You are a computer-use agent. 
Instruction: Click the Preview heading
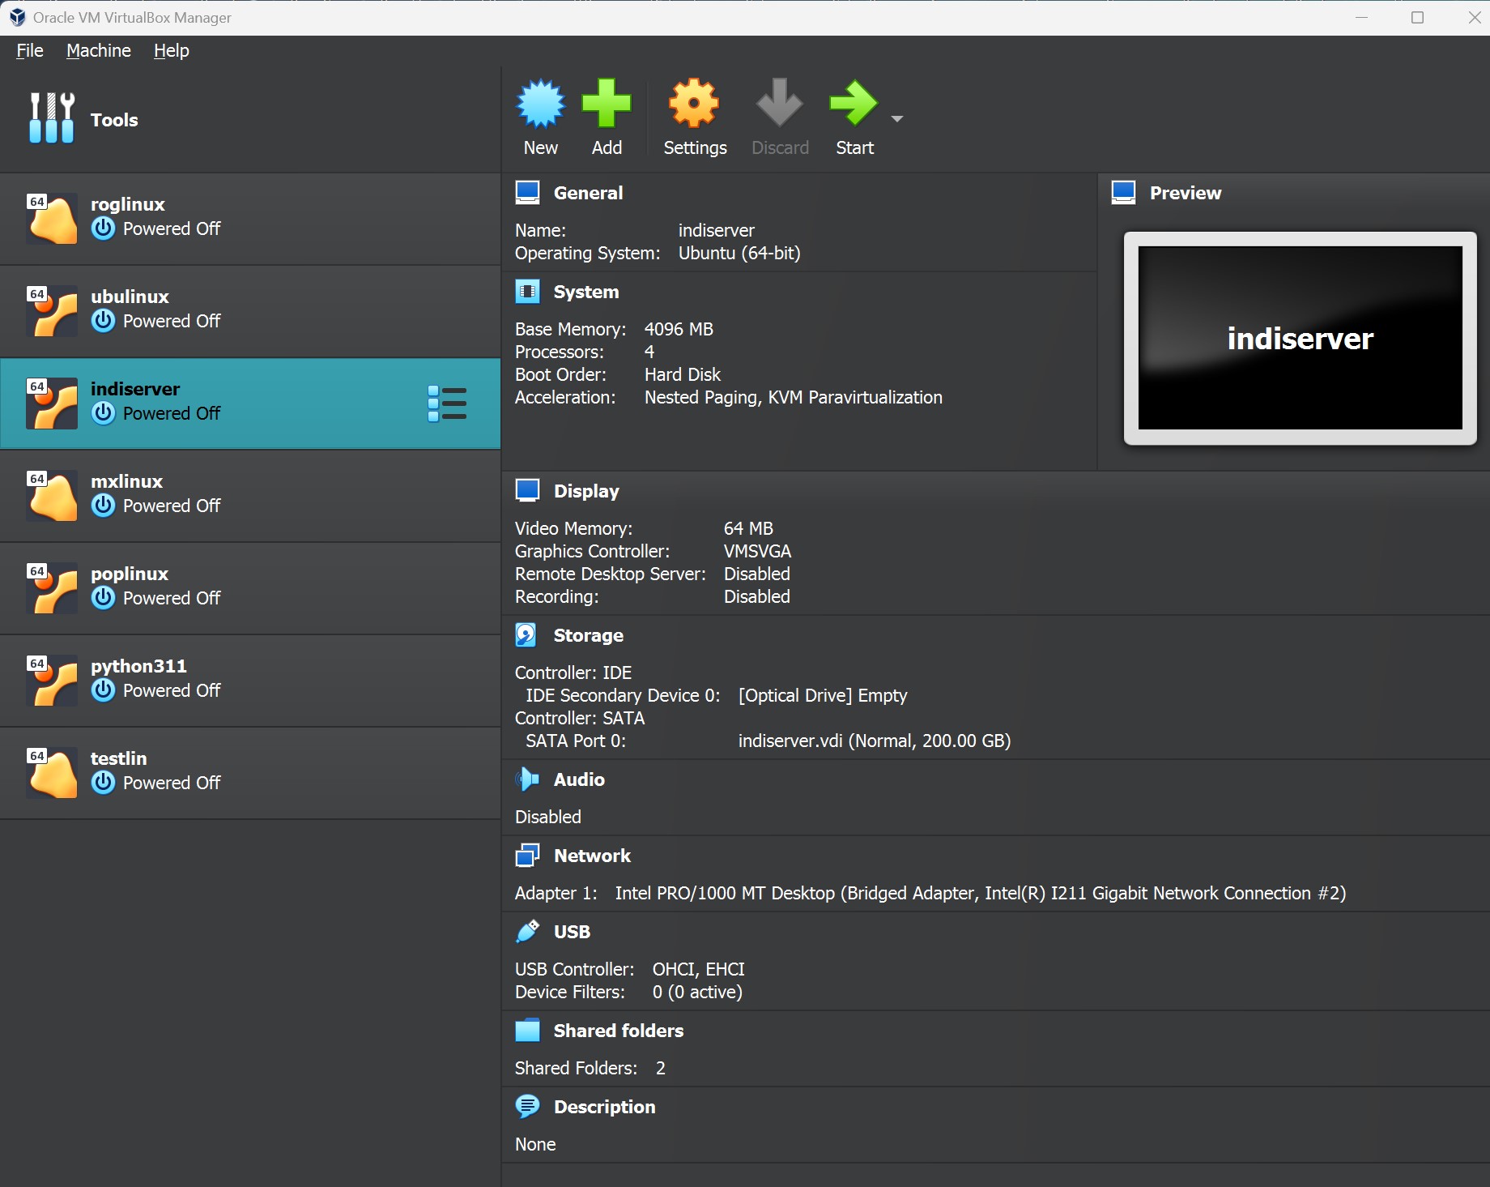coord(1186,193)
